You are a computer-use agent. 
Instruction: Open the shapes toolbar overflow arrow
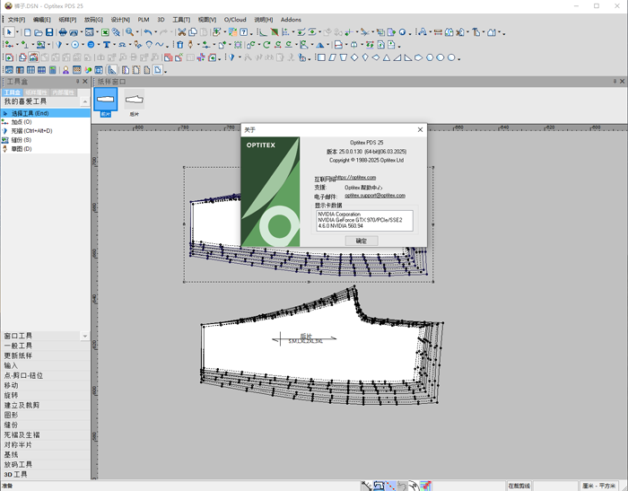tap(459, 59)
